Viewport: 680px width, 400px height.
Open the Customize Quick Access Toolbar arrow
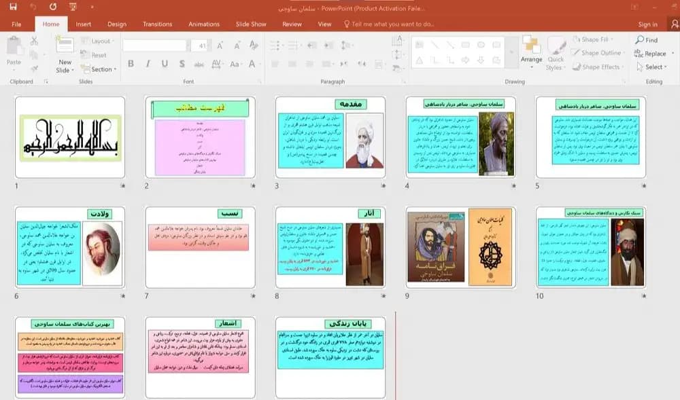[x=92, y=7]
